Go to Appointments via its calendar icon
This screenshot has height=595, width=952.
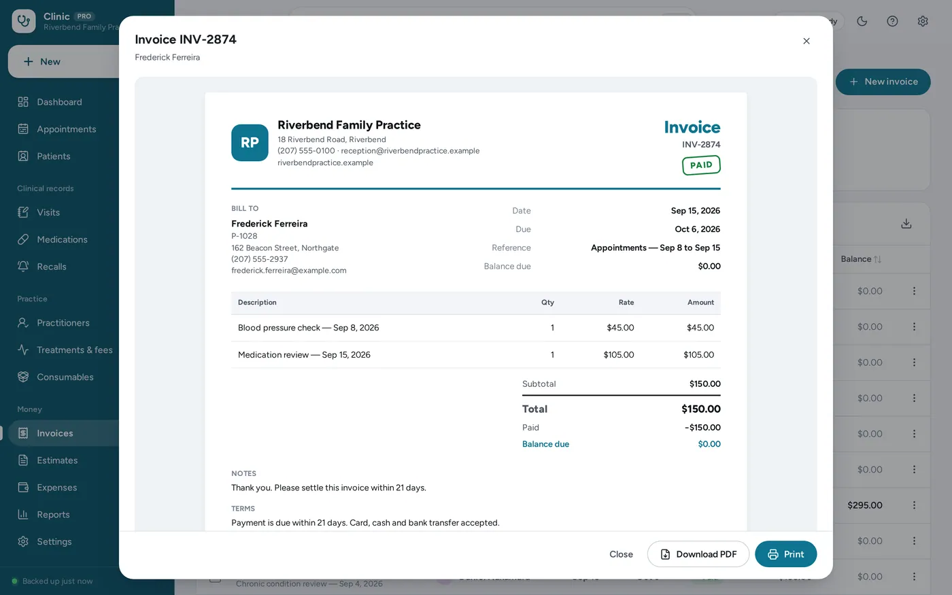(x=23, y=129)
